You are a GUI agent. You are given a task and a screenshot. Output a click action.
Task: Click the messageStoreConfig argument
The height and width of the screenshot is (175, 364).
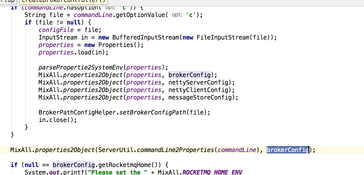click(x=200, y=97)
